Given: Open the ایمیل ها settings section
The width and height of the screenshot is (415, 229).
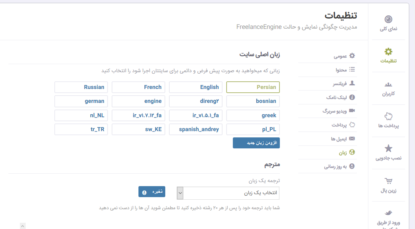Looking at the screenshot, I should (327, 138).
